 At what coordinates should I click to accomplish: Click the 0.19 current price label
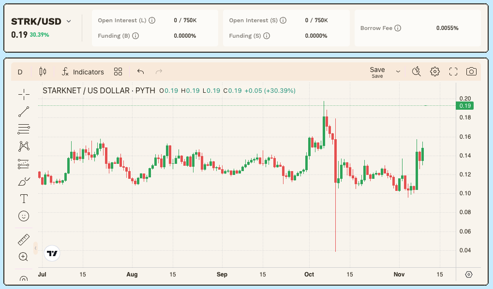pyautogui.click(x=465, y=106)
